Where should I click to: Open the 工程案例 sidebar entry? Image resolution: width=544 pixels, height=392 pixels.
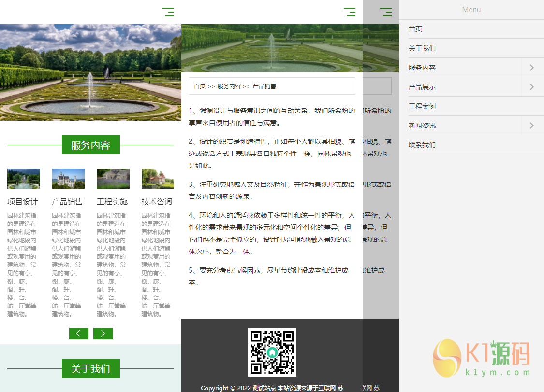(422, 106)
